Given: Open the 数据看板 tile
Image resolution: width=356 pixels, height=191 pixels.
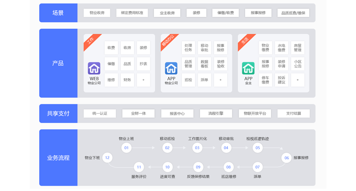Looking at the screenshot, I should pyautogui.click(x=204, y=64).
